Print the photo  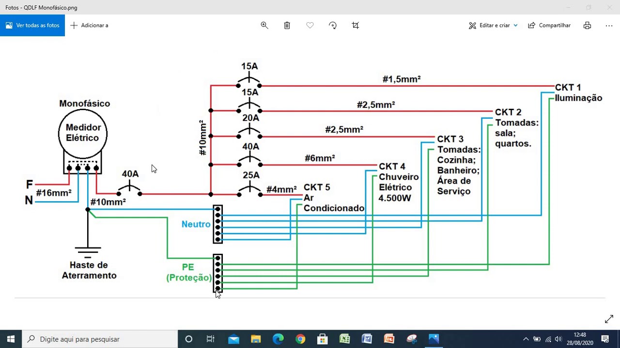pyautogui.click(x=587, y=25)
